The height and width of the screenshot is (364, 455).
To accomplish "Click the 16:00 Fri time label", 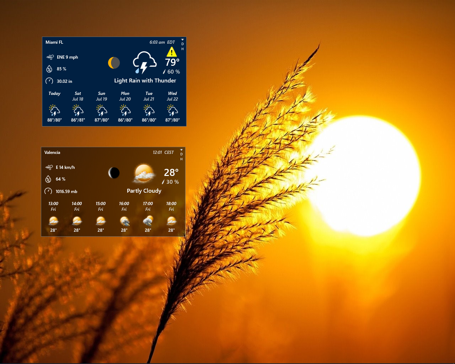I will click(x=124, y=207).
